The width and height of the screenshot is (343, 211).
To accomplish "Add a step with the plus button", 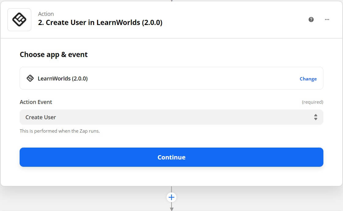I will click(x=171, y=197).
